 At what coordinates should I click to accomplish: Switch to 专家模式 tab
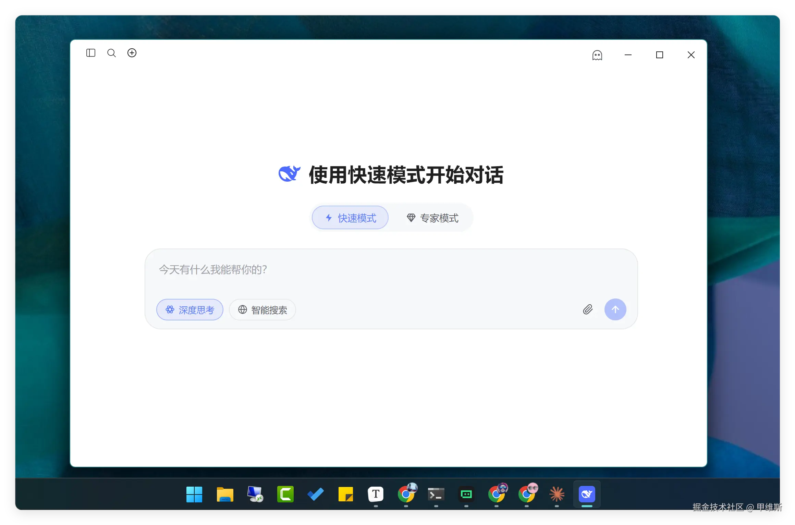(432, 218)
